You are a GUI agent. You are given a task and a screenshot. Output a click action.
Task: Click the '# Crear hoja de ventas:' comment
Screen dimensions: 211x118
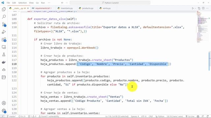[59, 92]
